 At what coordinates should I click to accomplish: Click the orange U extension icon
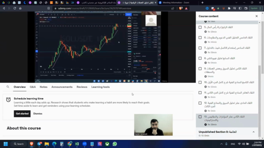pyautogui.click(x=224, y=8)
